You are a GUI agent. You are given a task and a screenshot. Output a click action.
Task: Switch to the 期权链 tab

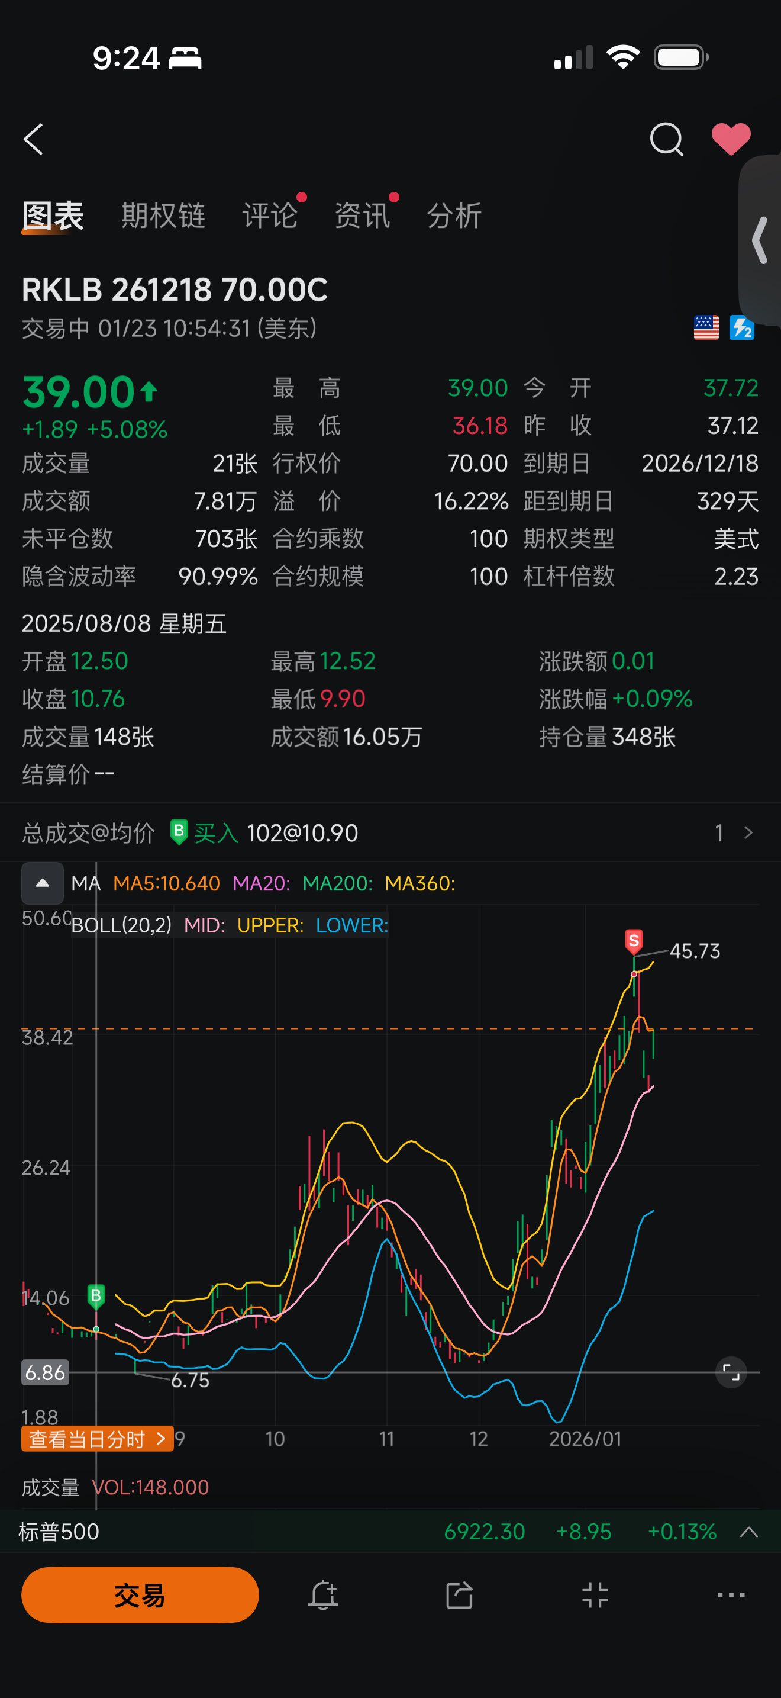click(163, 216)
